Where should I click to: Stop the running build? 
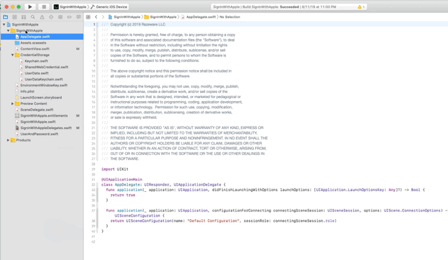(44, 7)
